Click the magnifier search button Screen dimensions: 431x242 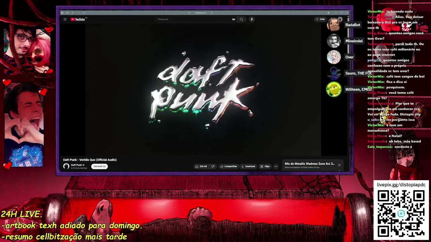[x=241, y=19]
